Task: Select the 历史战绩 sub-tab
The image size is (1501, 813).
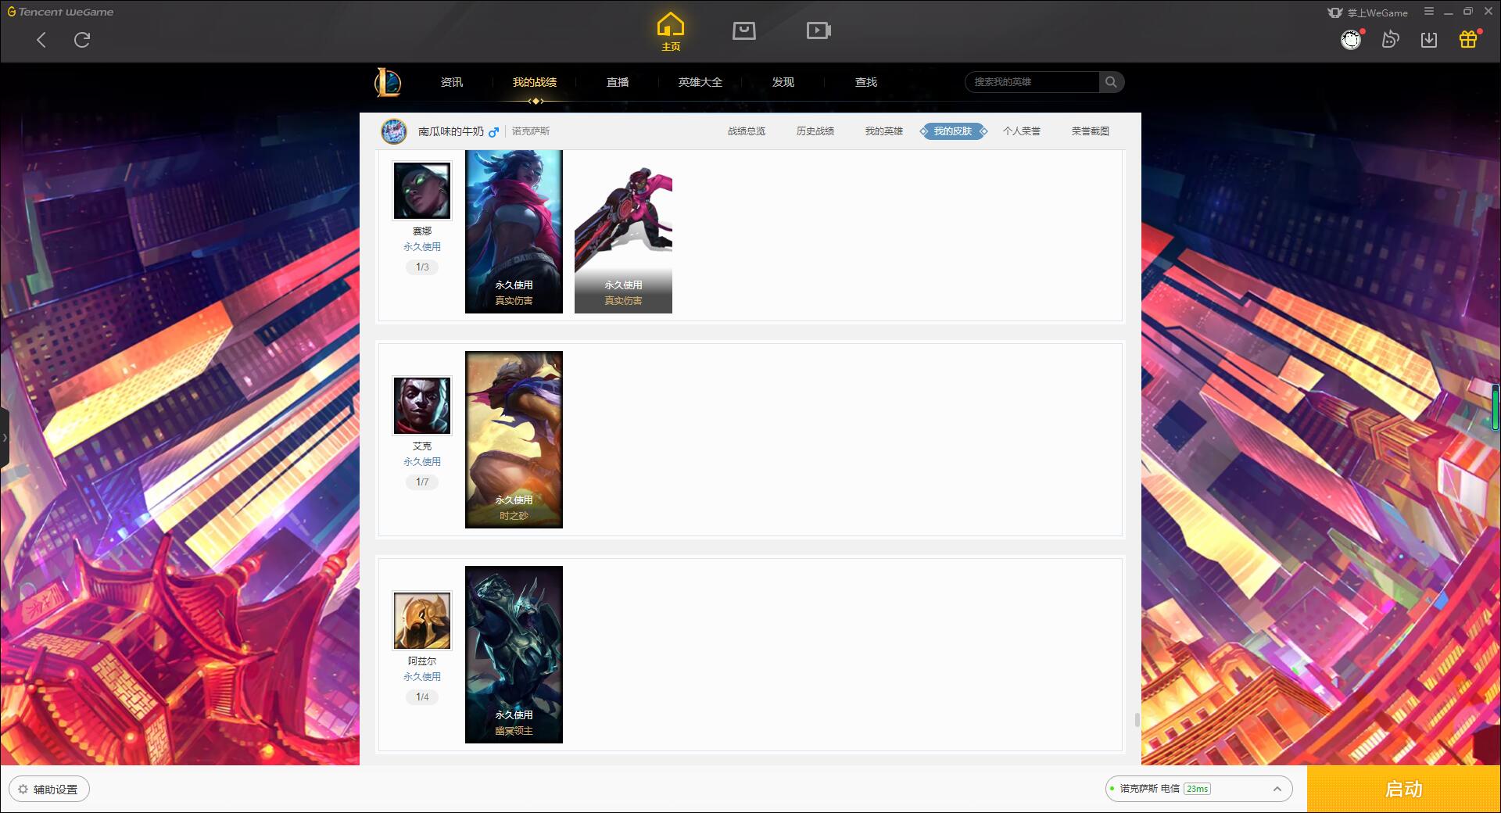Action: [815, 131]
